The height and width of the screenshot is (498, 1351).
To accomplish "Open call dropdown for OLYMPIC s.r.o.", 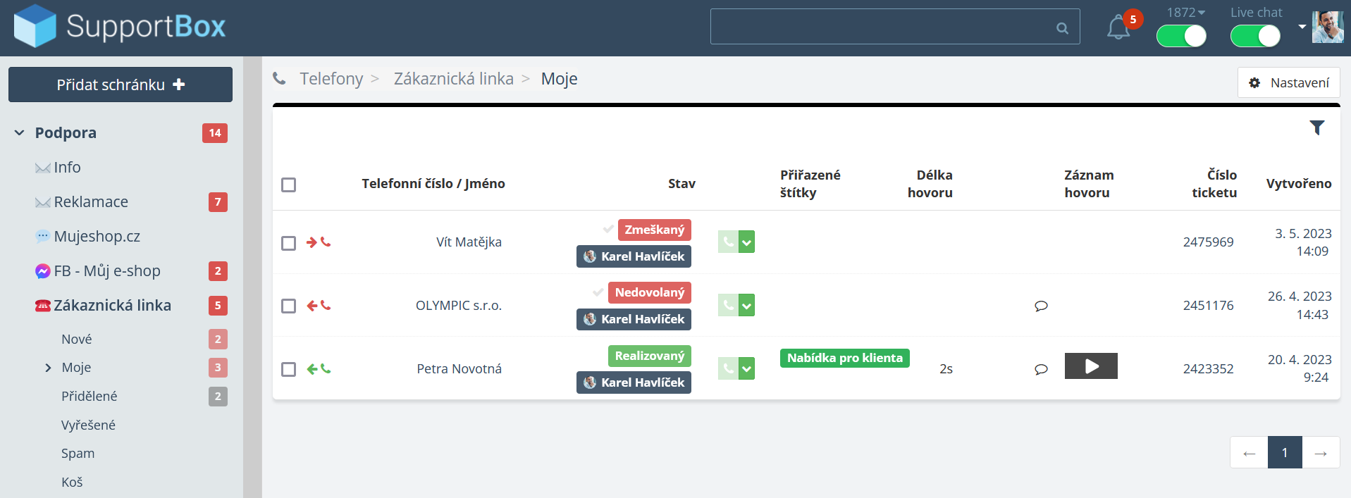I will coord(747,305).
